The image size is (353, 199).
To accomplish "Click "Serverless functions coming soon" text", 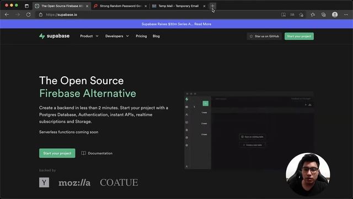I will [68, 132].
